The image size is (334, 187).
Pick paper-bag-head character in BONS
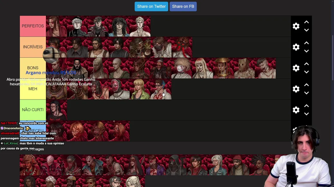click(244, 68)
